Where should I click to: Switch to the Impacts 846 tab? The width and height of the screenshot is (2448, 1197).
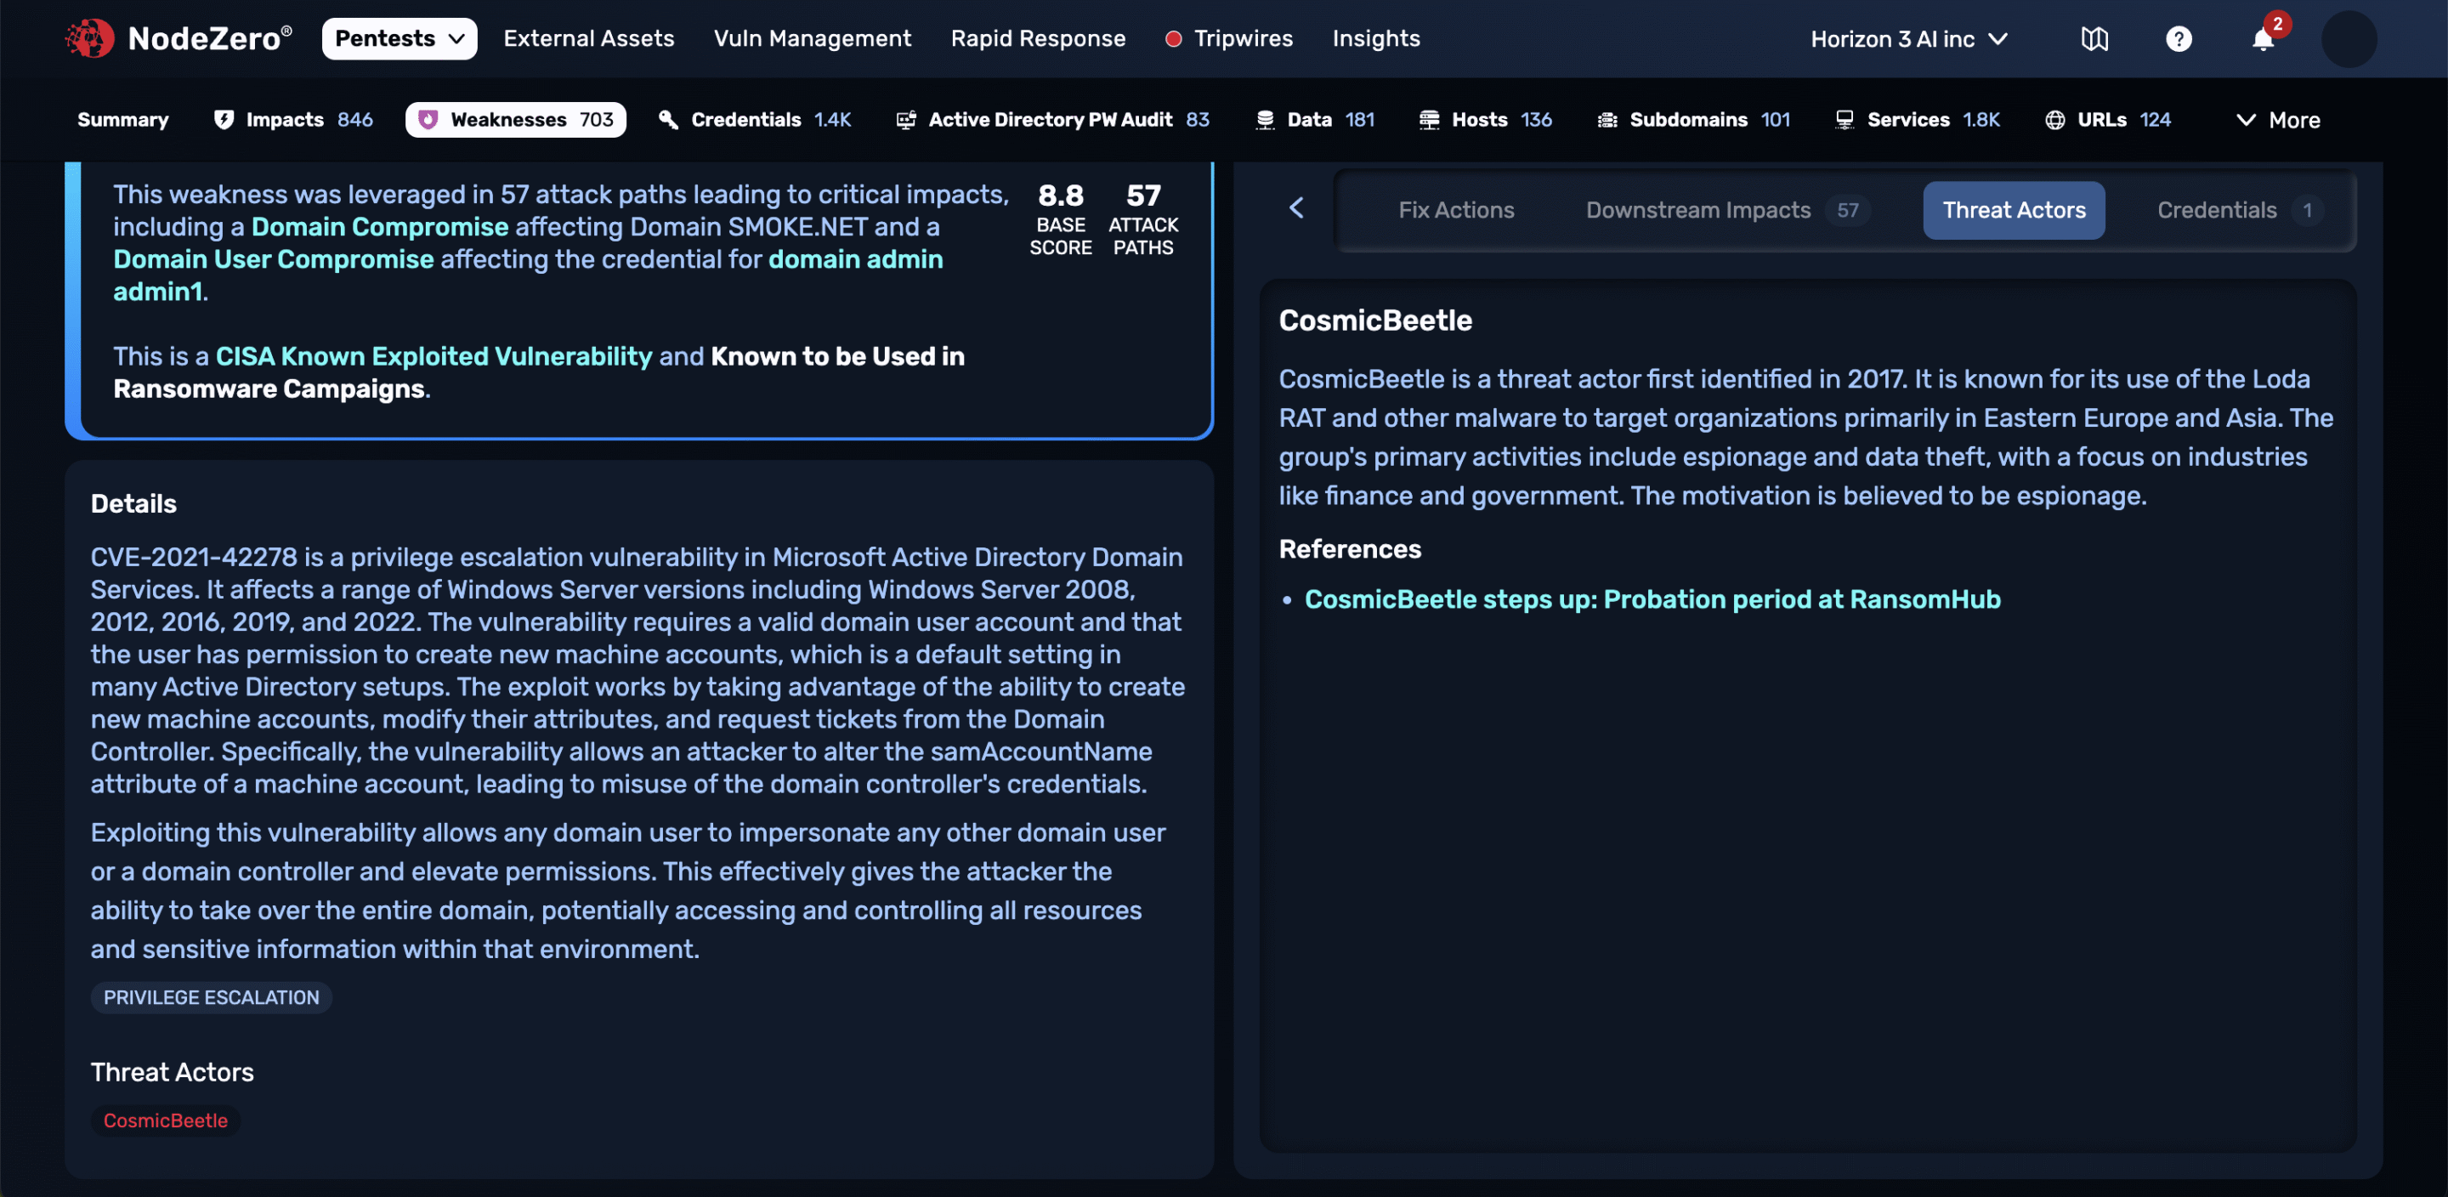[292, 120]
